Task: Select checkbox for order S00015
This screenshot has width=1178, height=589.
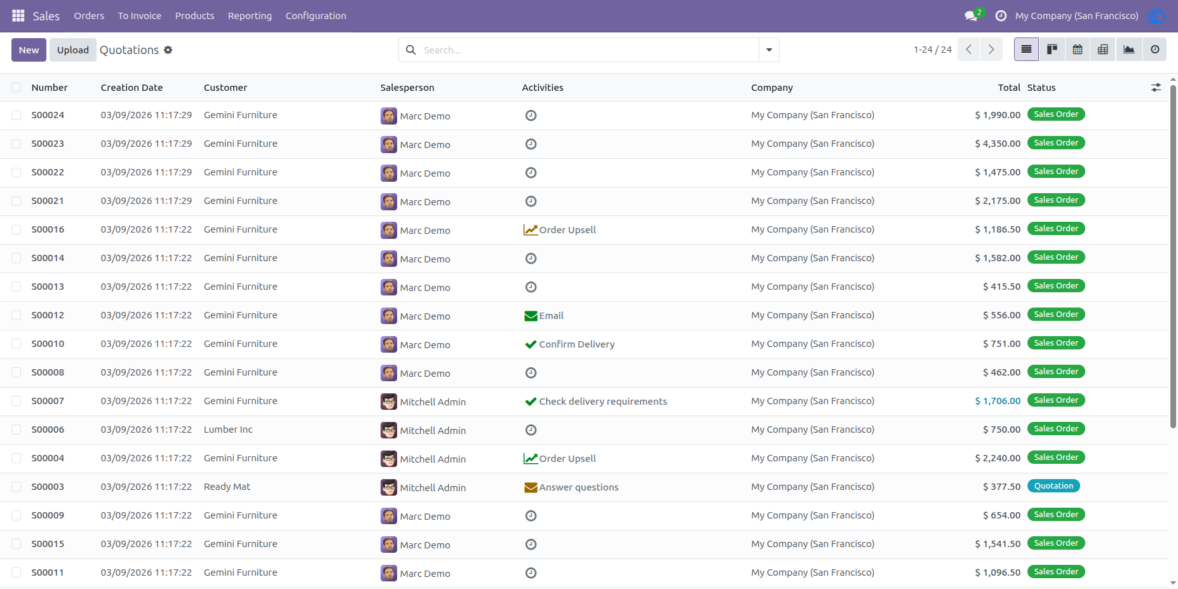Action: coord(17,545)
